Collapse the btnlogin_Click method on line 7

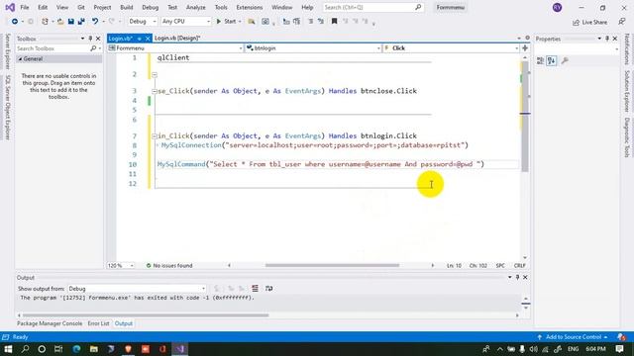[155, 136]
